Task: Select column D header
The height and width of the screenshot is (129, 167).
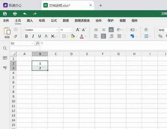Action: pyautogui.click(x=71, y=54)
